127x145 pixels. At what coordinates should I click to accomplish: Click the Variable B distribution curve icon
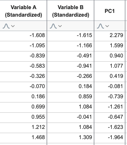tap(53, 26)
